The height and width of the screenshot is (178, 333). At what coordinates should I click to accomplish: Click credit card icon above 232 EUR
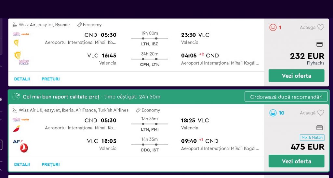coord(319,44)
